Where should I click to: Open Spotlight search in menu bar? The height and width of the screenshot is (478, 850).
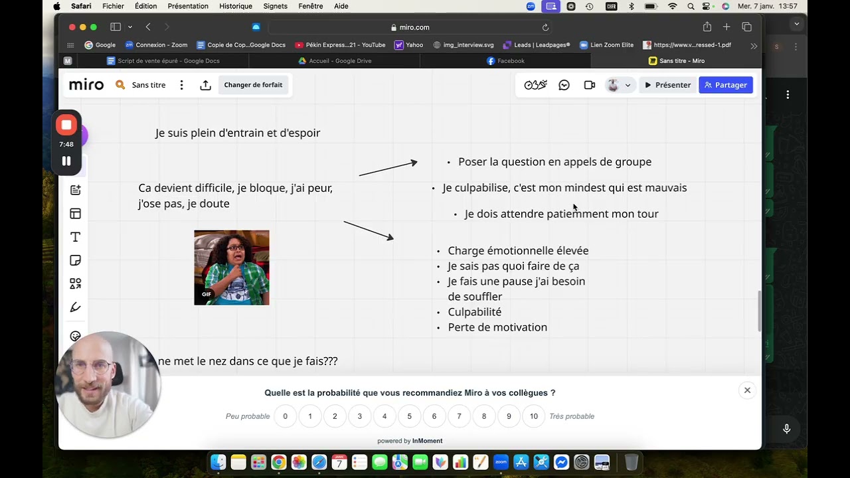[x=691, y=6]
